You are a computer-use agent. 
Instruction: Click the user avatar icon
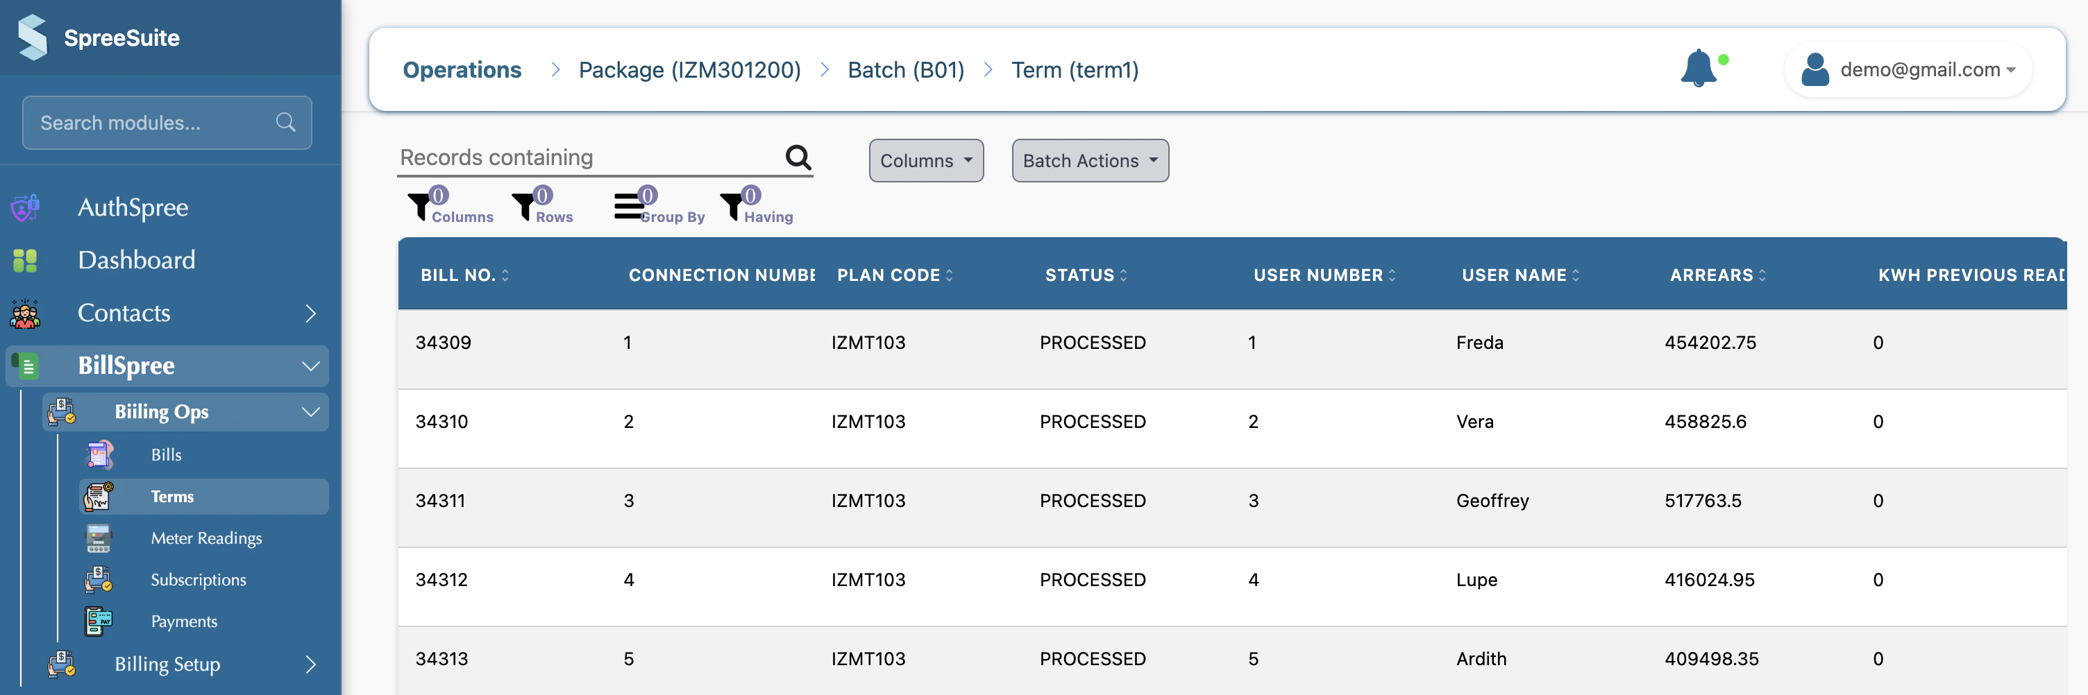point(1815,69)
